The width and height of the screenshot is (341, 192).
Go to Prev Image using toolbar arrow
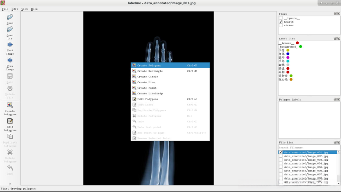10,60
